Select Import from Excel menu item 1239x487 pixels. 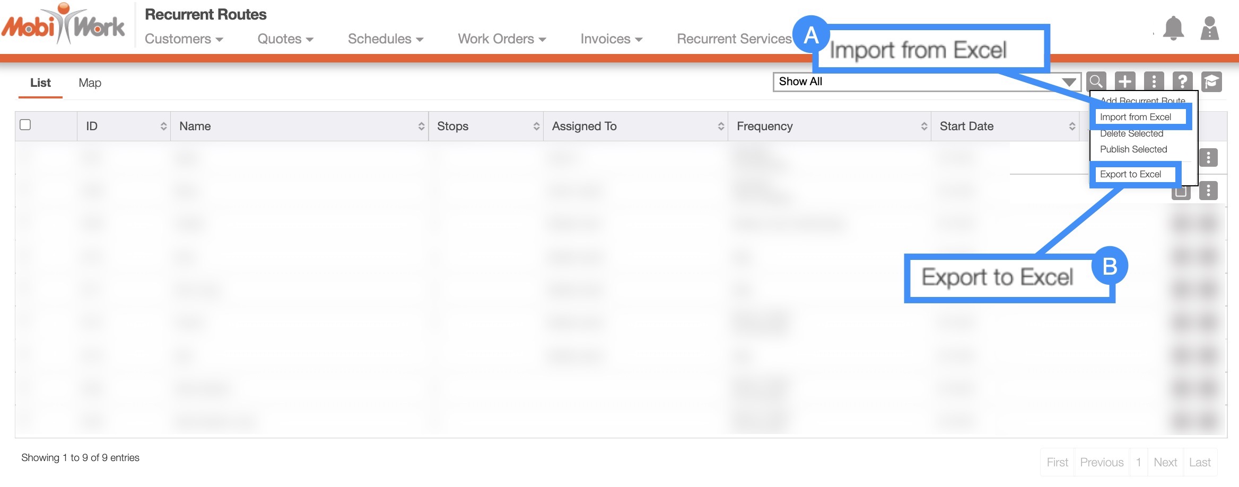pyautogui.click(x=1135, y=117)
